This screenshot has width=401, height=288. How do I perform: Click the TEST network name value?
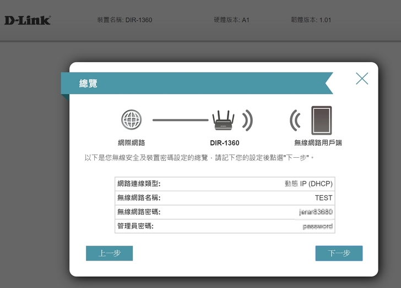pyautogui.click(x=323, y=198)
